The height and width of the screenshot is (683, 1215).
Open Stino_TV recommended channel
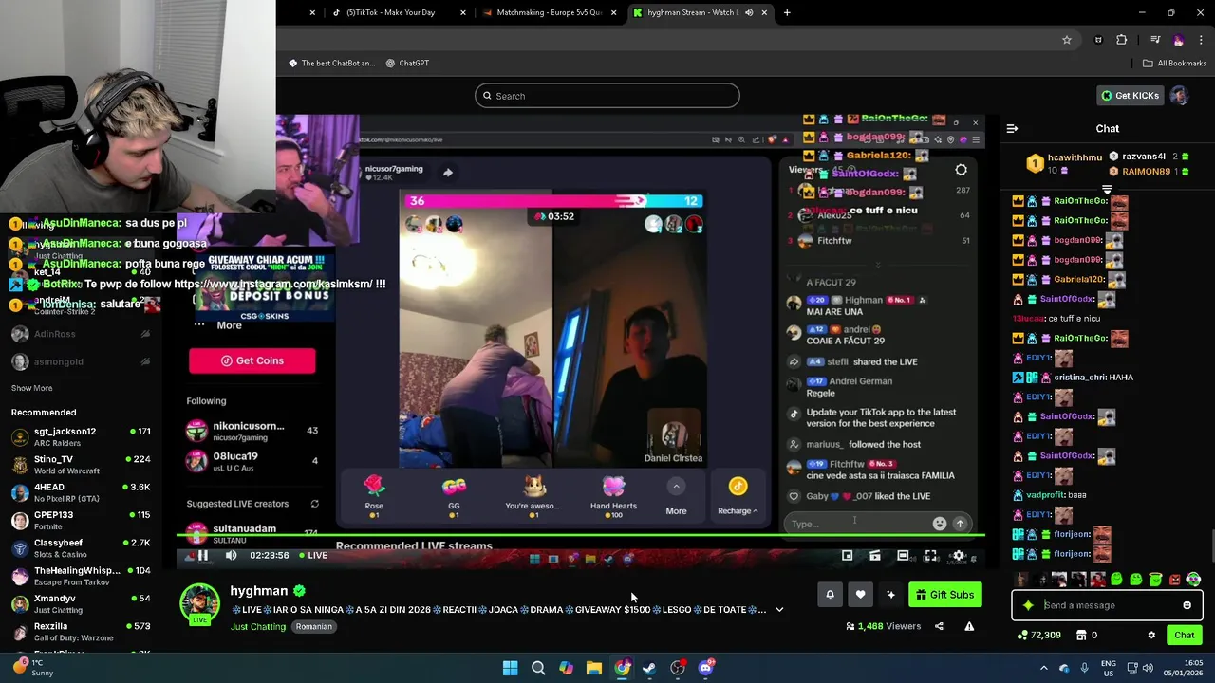[x=81, y=465]
